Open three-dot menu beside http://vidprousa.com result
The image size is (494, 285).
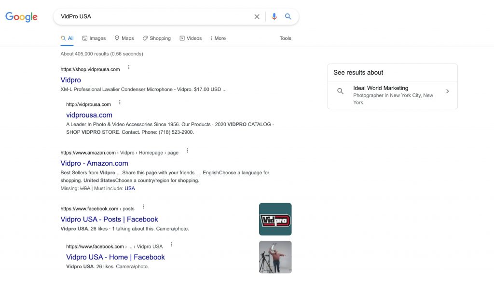coord(120,102)
